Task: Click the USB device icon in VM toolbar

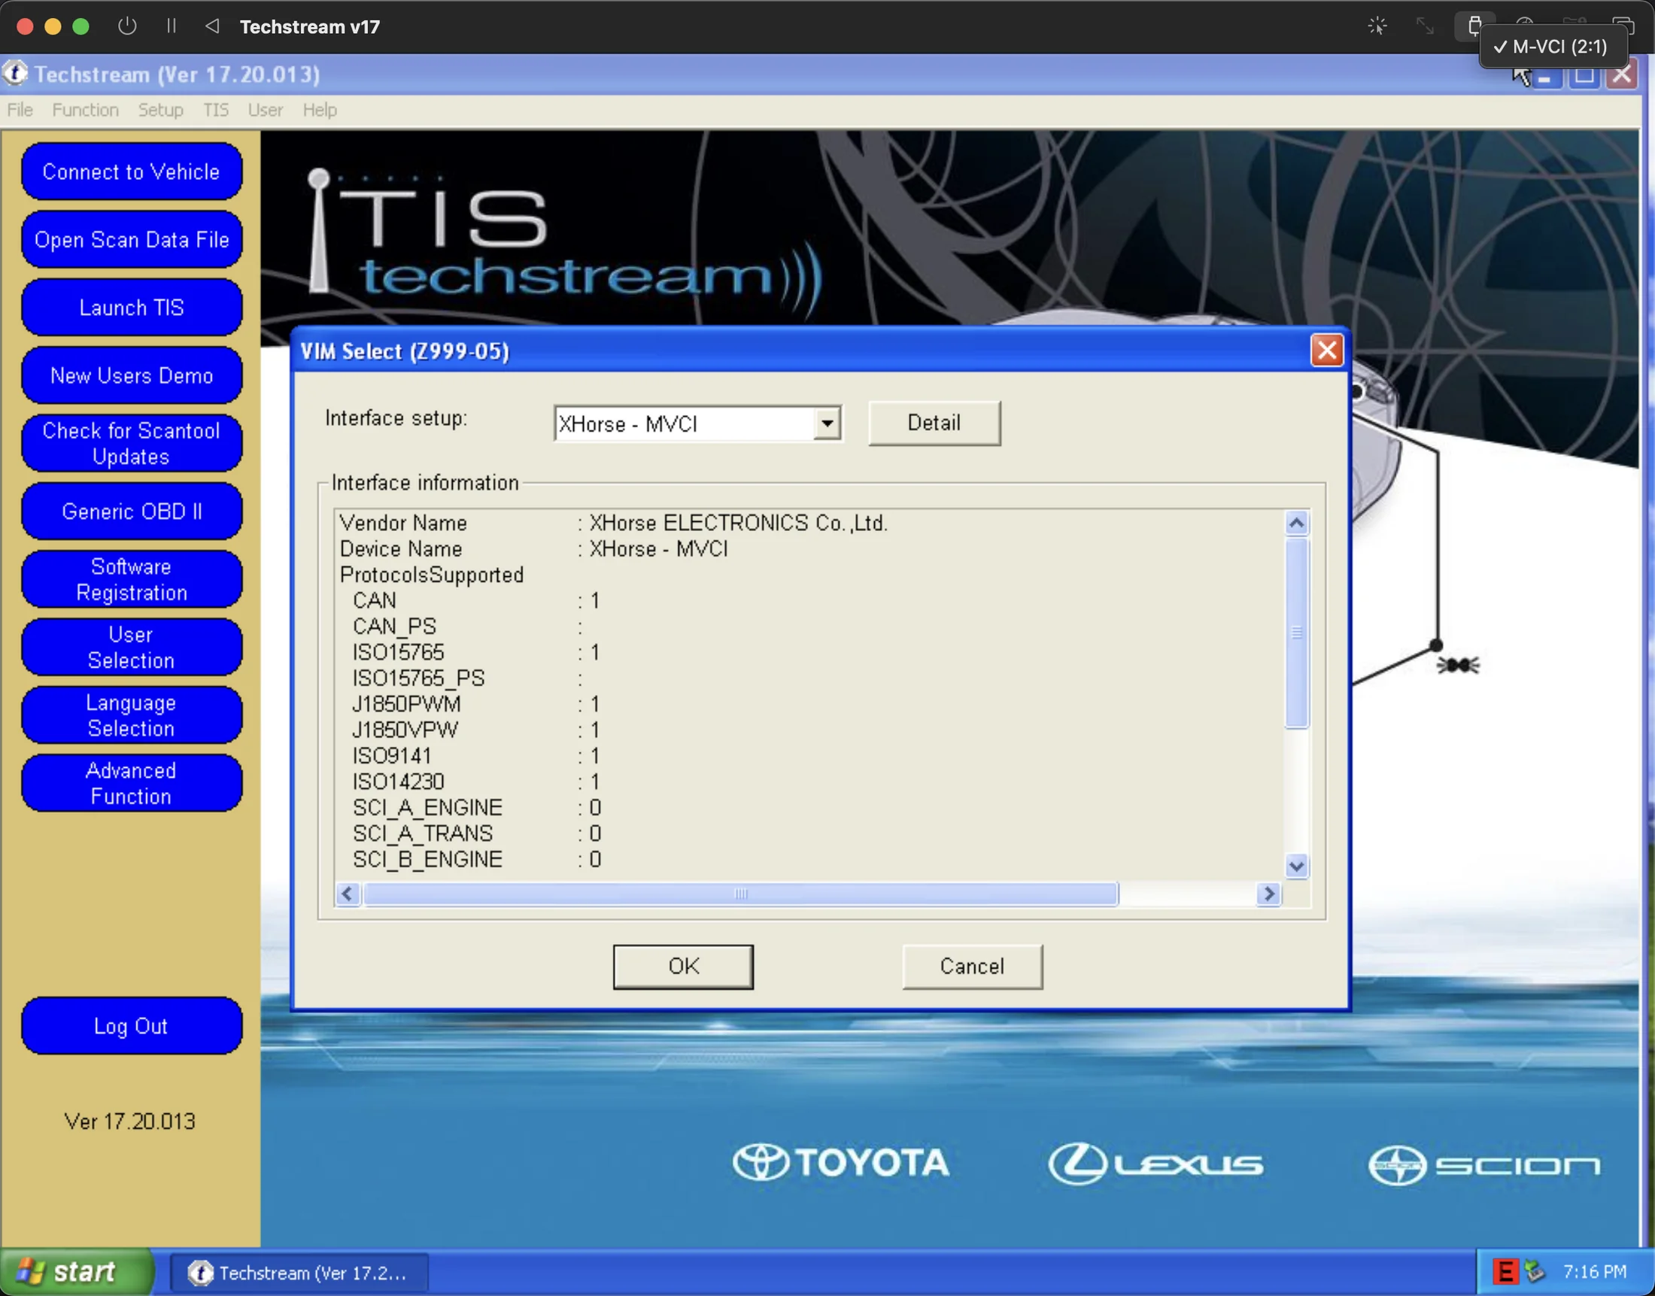Action: (1474, 26)
